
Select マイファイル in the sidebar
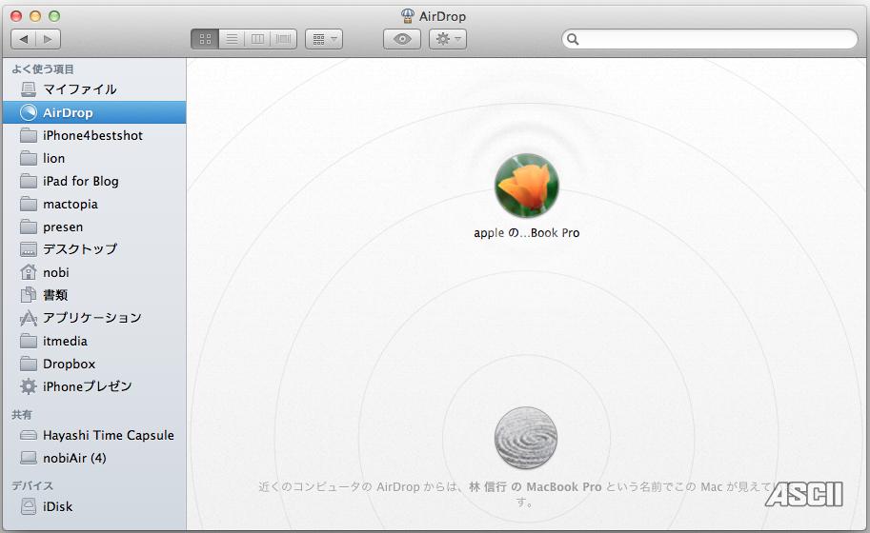click(94, 89)
